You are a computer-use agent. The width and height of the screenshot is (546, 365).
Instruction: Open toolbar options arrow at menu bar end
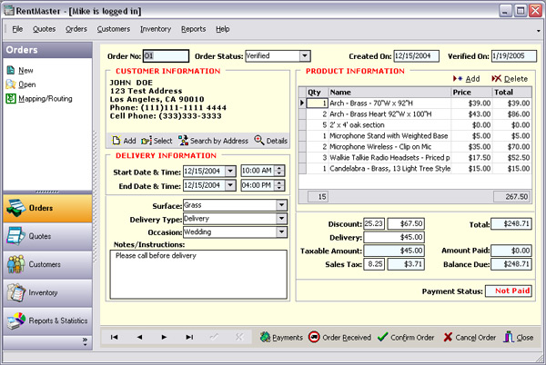pyautogui.click(x=539, y=31)
